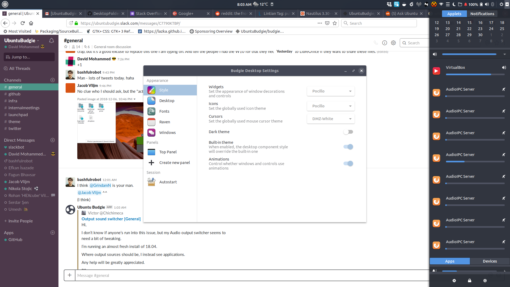This screenshot has width=510, height=287.
Task: Click the Jump to... box in Slack
Action: point(29,57)
